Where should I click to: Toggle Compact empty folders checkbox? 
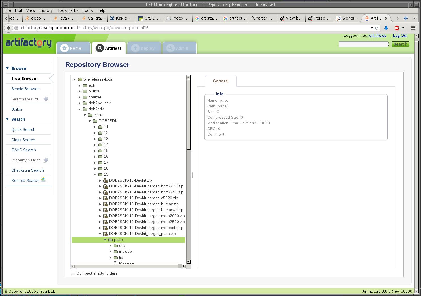(73, 273)
